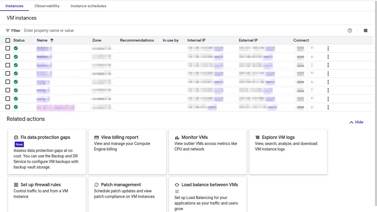Open more actions menu for first VM row
Screen dimensions: 377x212
tap(328, 48)
